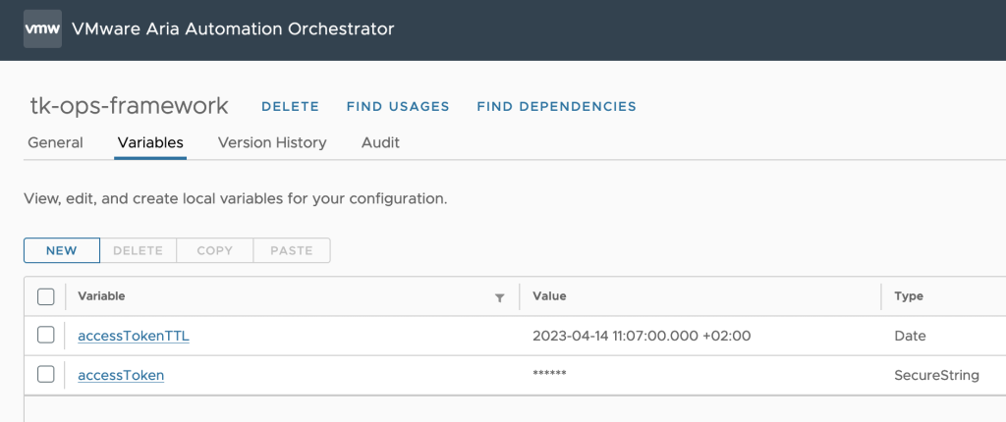Open the accessToken variable link

(x=121, y=375)
